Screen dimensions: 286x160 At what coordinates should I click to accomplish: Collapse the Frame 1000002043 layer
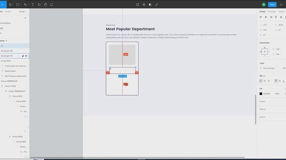tap(6, 91)
